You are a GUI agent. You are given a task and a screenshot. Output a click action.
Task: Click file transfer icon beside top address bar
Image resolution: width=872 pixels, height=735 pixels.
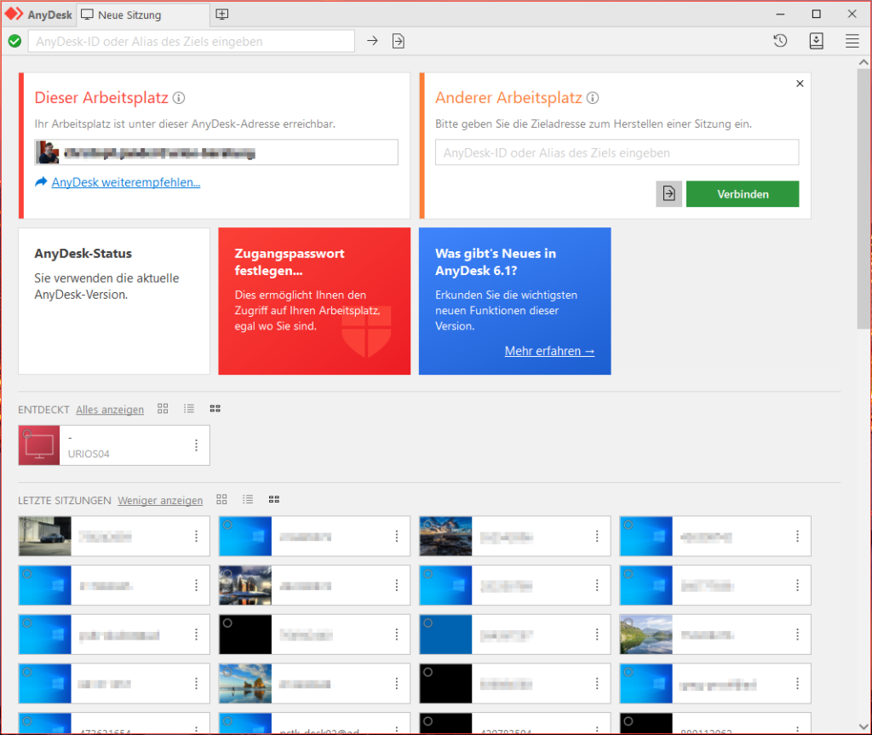tap(399, 41)
